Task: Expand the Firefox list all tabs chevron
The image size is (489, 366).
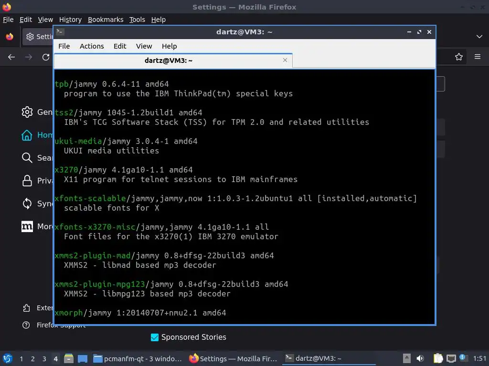Action: [x=479, y=37]
